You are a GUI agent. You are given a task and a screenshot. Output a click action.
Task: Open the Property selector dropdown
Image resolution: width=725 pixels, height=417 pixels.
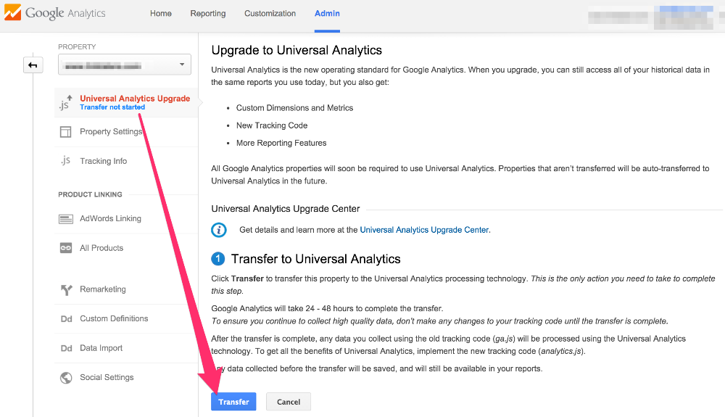point(125,65)
